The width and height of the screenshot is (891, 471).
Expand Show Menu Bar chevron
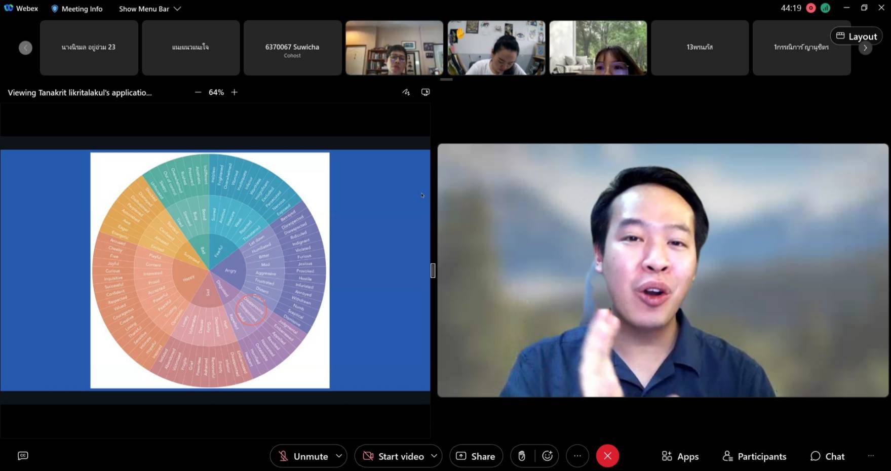pos(177,9)
